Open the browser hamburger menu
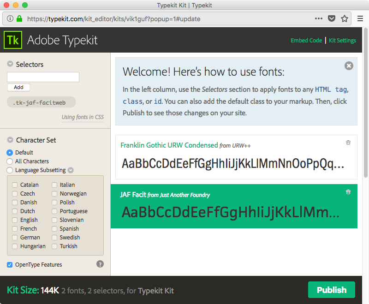The width and height of the screenshot is (369, 304). tap(360, 18)
